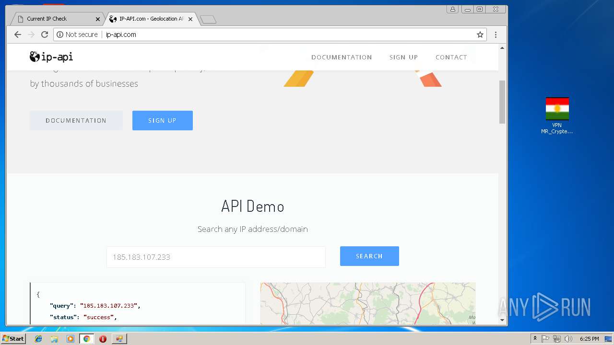Click the page vertical scrollbar thumb
614x345 pixels.
coord(502,102)
